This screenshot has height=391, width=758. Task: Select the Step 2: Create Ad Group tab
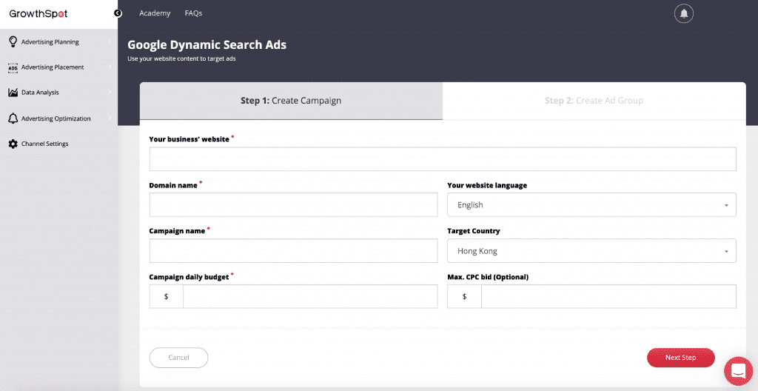(594, 101)
